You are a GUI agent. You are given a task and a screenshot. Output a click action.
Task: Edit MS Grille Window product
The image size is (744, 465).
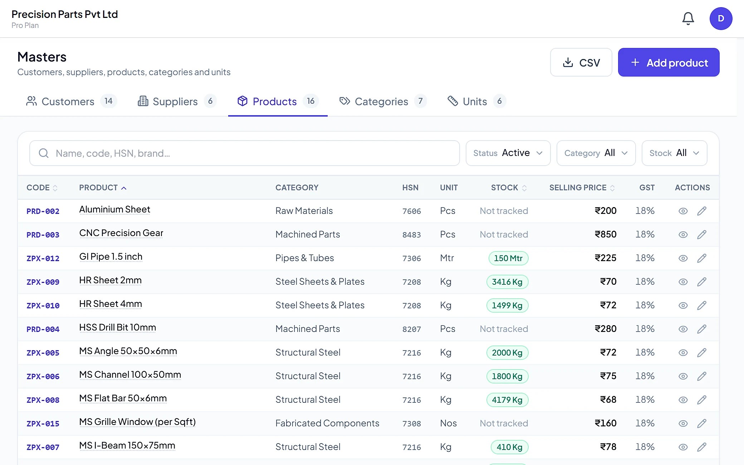pyautogui.click(x=701, y=424)
